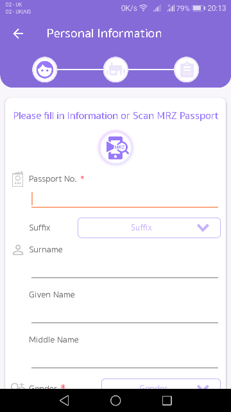Image resolution: width=231 pixels, height=412 pixels.
Task: Open the clipboard step icon
Action: coord(187,70)
